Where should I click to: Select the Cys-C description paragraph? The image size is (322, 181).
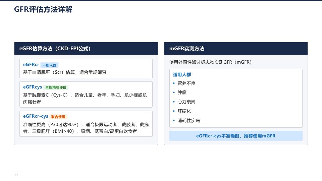[85, 99]
